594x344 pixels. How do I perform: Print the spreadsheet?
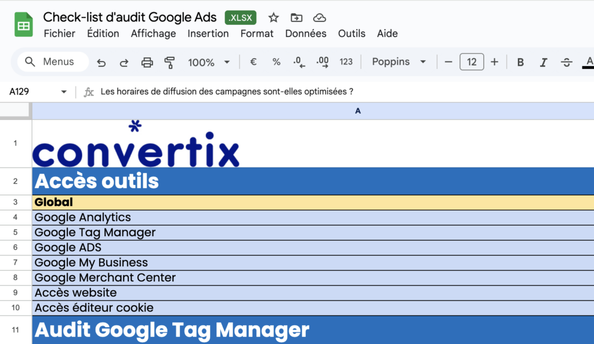point(147,62)
